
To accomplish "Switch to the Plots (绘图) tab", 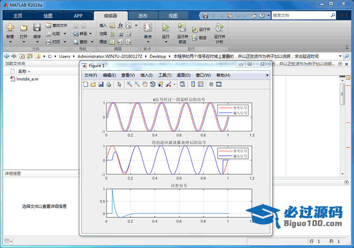I will pos(48,15).
